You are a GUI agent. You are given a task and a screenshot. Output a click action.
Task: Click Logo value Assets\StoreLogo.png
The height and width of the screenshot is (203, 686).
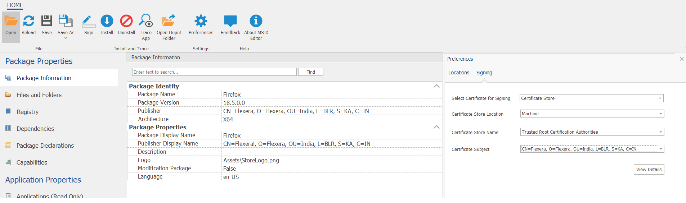(332, 160)
